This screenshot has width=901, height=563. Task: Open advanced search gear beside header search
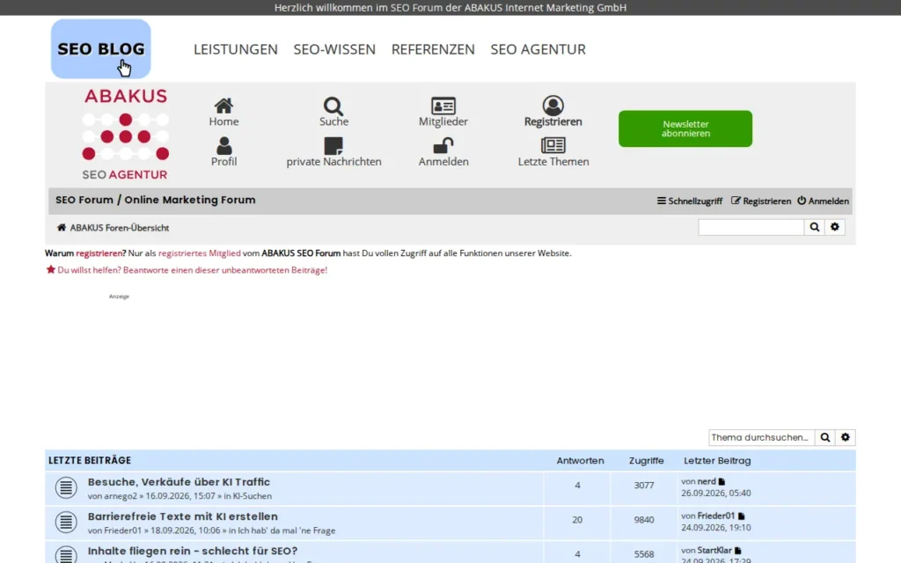point(835,227)
